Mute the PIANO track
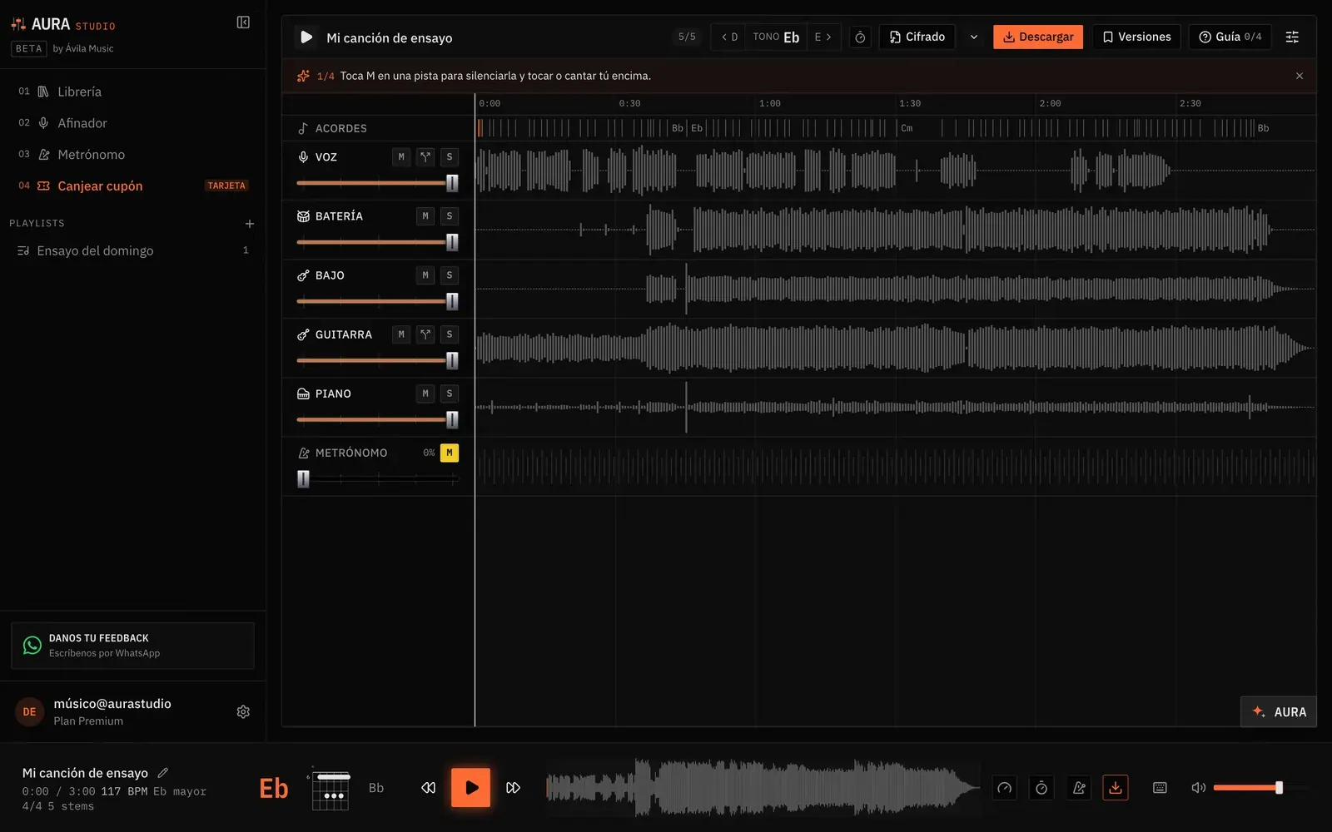Screen dimensions: 1332x832 [x=425, y=394]
